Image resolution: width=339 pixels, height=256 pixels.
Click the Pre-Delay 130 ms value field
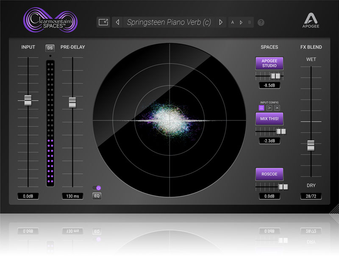(72, 196)
